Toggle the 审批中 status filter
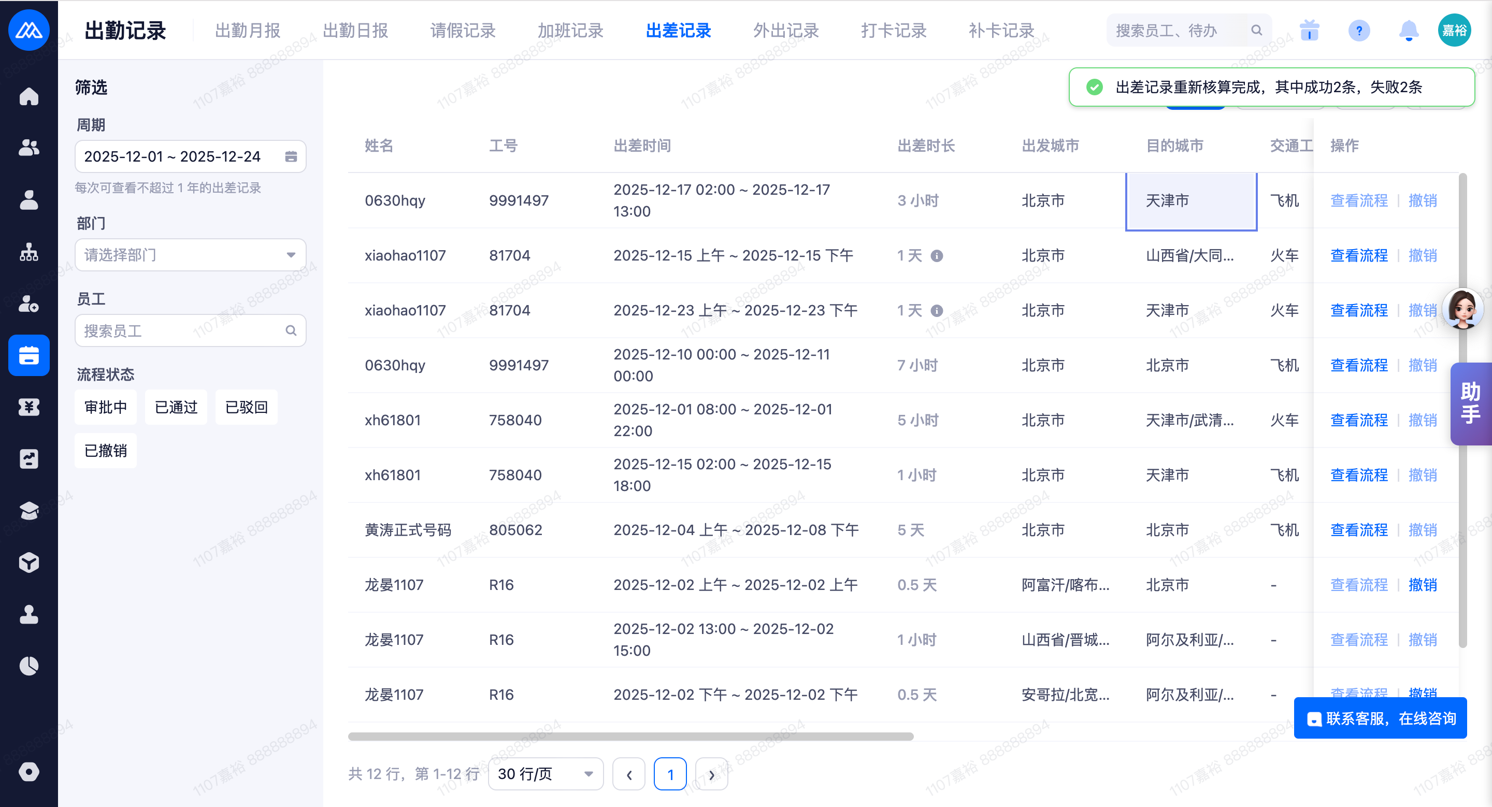The height and width of the screenshot is (807, 1492). point(105,407)
